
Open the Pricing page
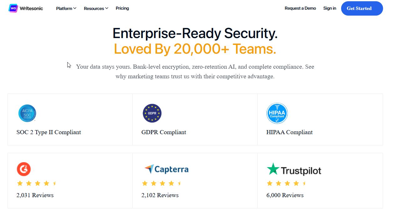click(x=122, y=8)
